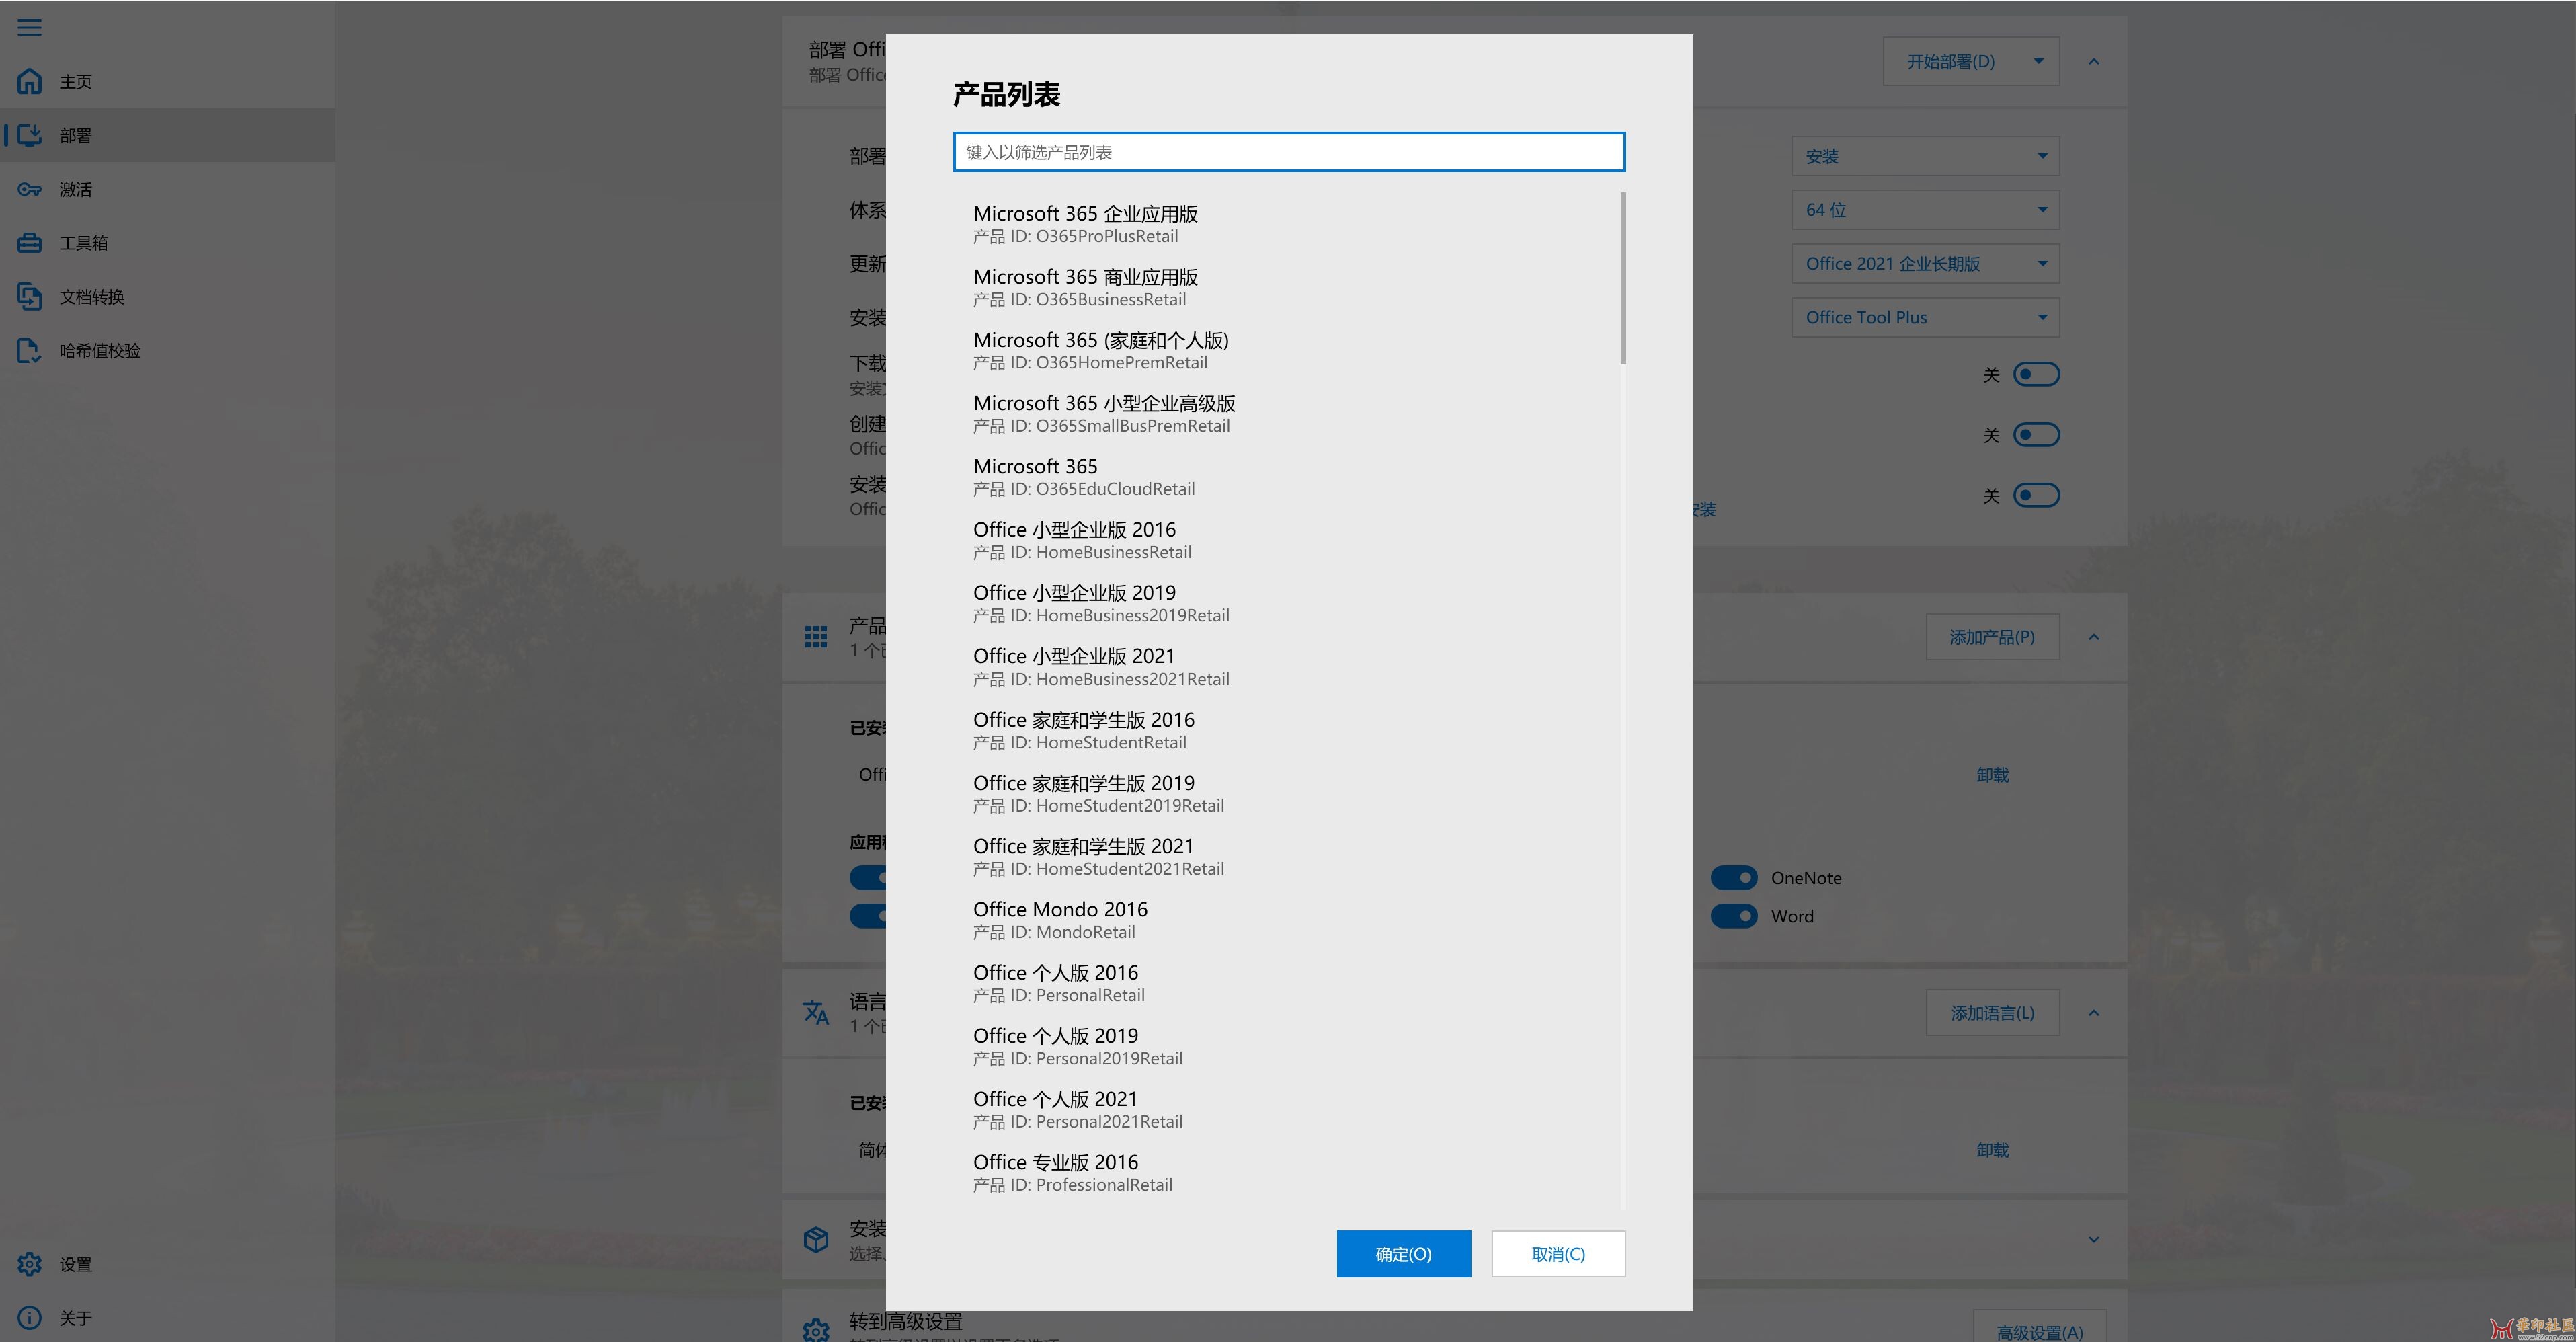Toggle the second 关 switch

coord(2036,435)
